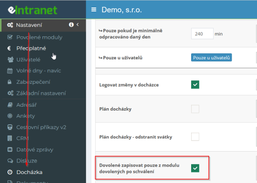Check Plán docházky - odstranit svátky

[x=195, y=137]
